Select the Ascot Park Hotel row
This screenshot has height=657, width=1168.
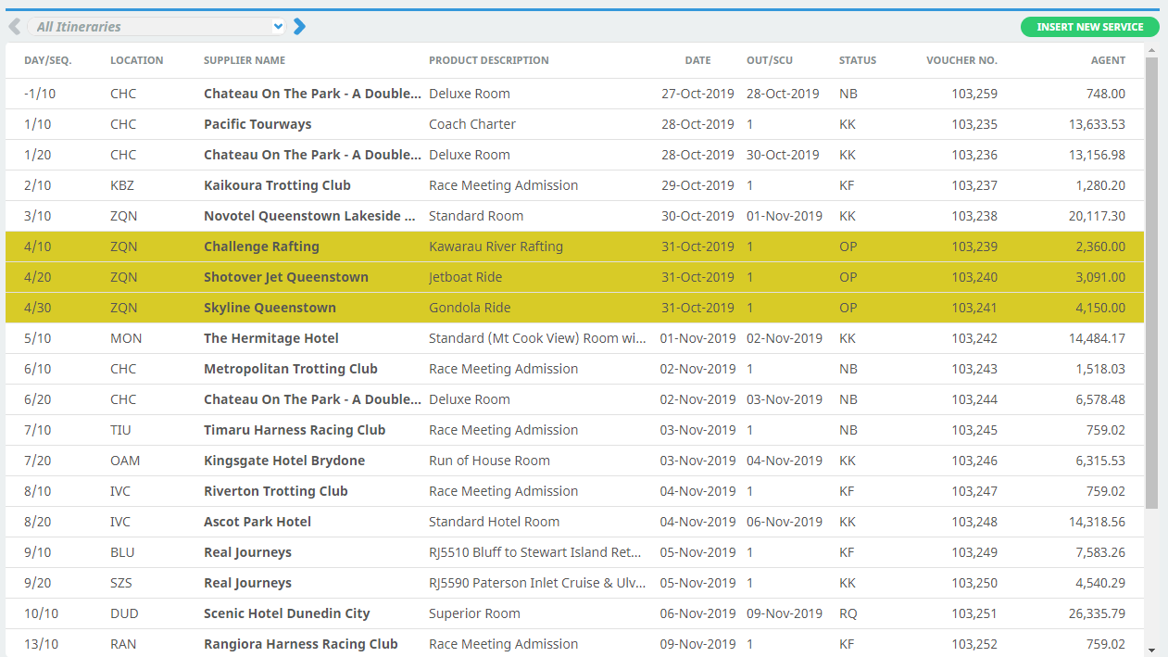pyautogui.click(x=574, y=522)
